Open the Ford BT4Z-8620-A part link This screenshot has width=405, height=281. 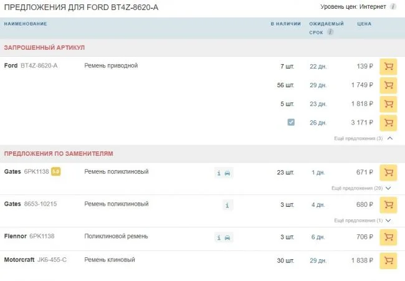point(39,66)
